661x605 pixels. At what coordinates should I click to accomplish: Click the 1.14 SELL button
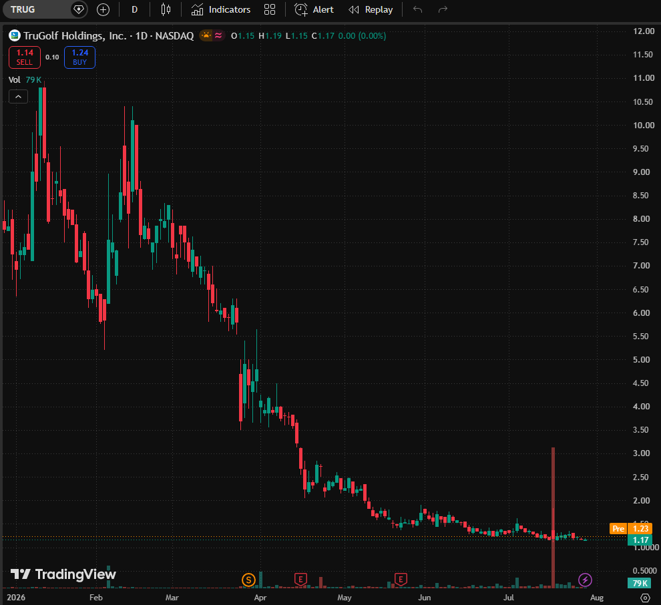25,57
